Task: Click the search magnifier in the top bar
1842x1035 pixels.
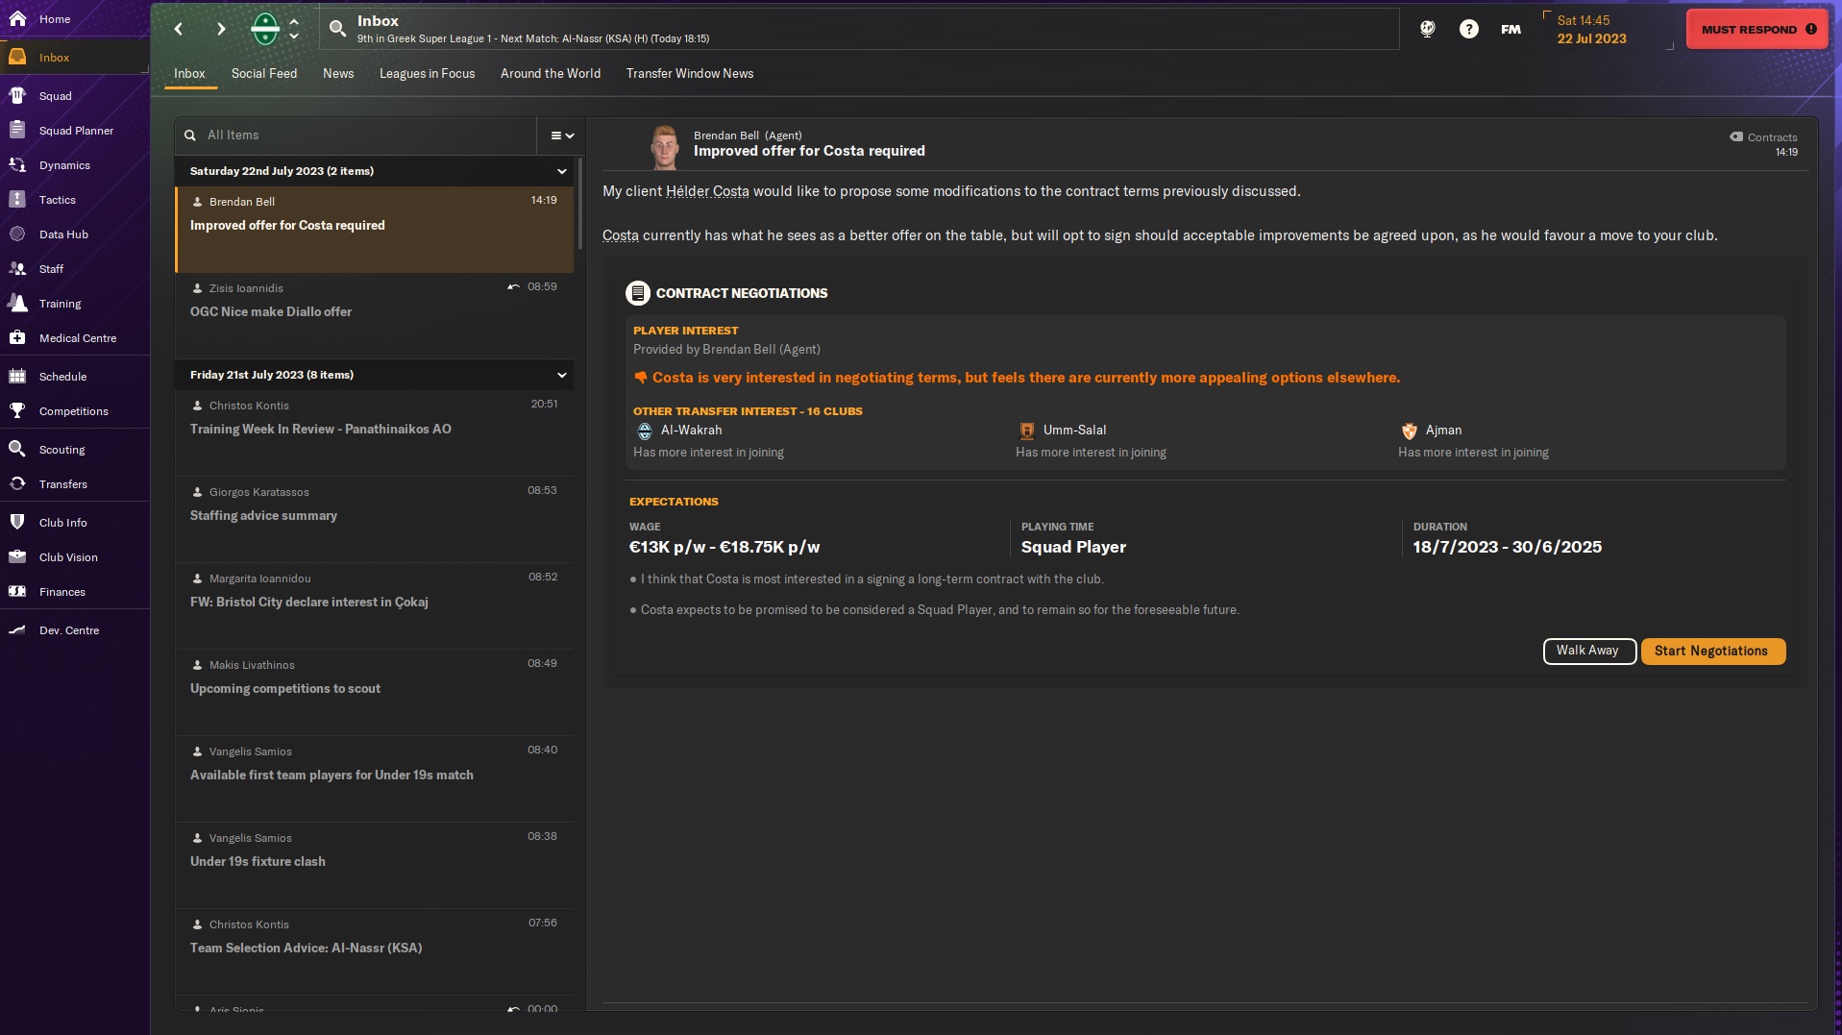Action: tap(337, 29)
